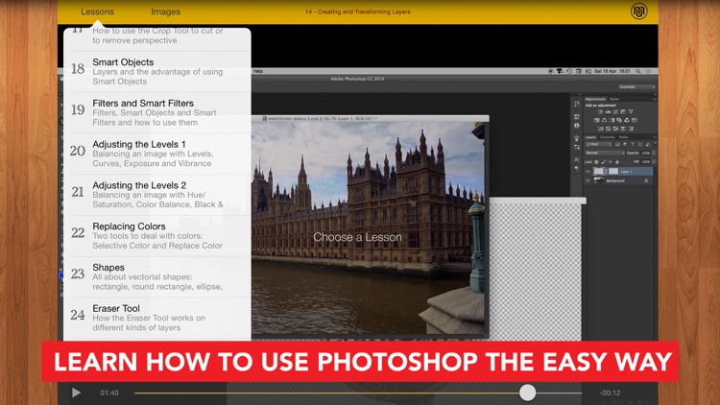This screenshot has width=720, height=405.
Task: Choose lesson 23 Shapes
Action: point(157,276)
